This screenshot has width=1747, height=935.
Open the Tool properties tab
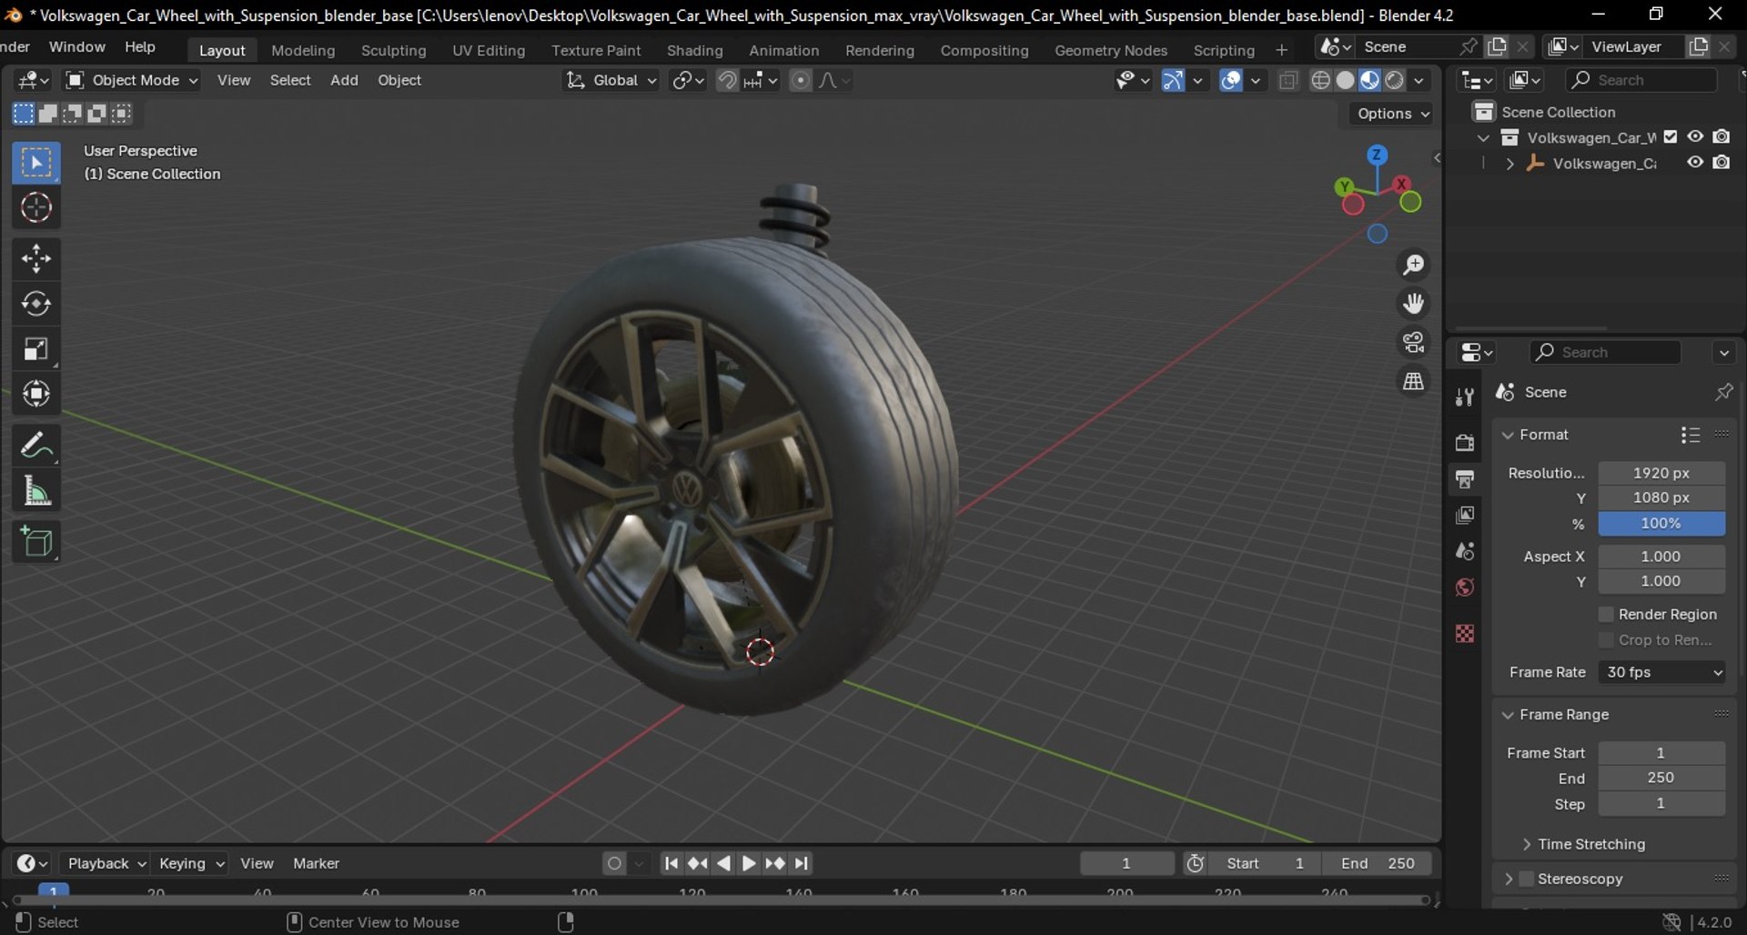click(1465, 397)
